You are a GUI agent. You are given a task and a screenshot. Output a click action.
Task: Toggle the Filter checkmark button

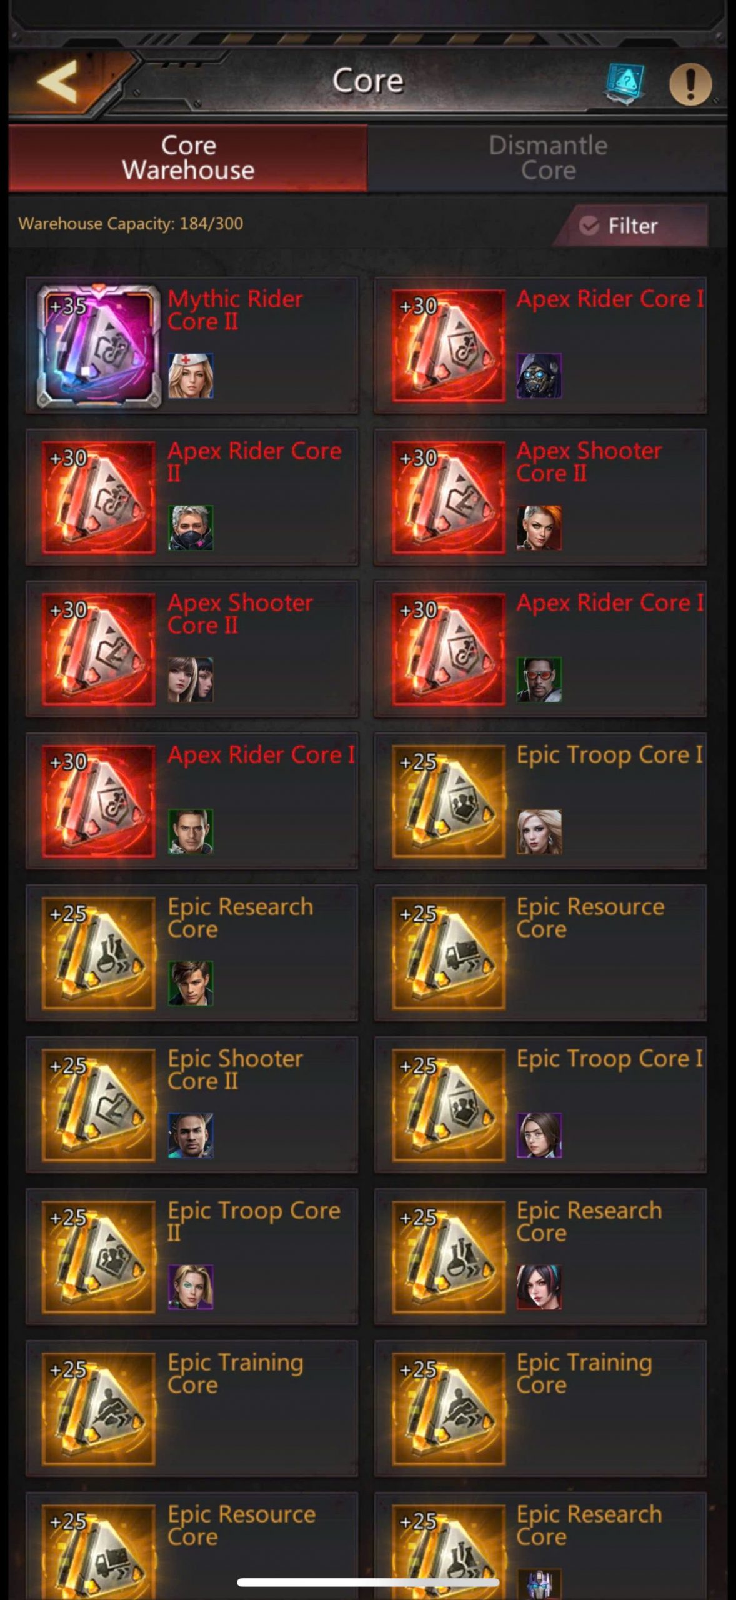click(631, 226)
